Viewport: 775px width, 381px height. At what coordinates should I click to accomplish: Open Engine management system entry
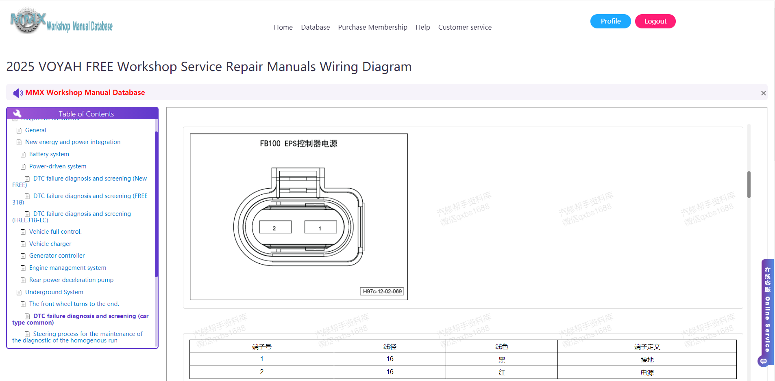tap(67, 268)
